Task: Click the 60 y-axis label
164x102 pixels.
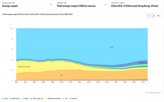Action: point(12,49)
